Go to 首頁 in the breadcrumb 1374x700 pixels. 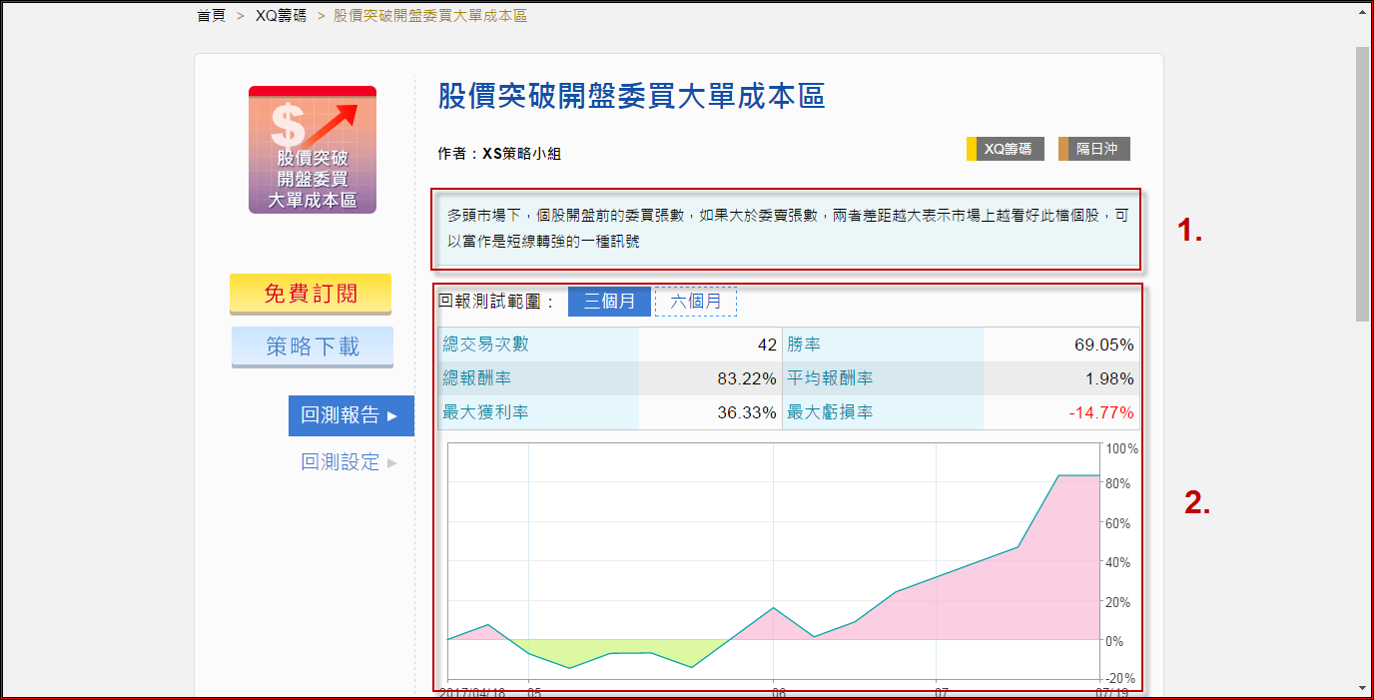point(211,16)
